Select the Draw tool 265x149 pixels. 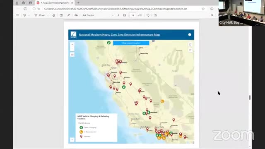pyautogui.click(x=40, y=15)
